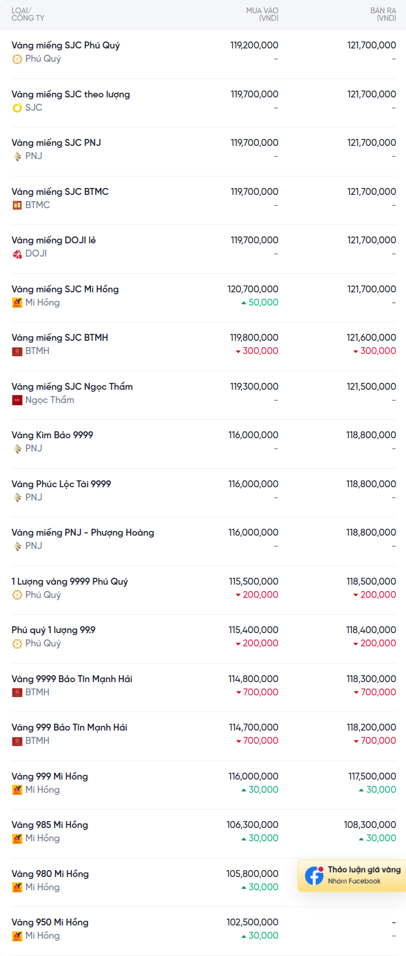Select the Vàng 9999 Bảo Tín Mạnh Hải row
406x956 pixels.
point(72,679)
